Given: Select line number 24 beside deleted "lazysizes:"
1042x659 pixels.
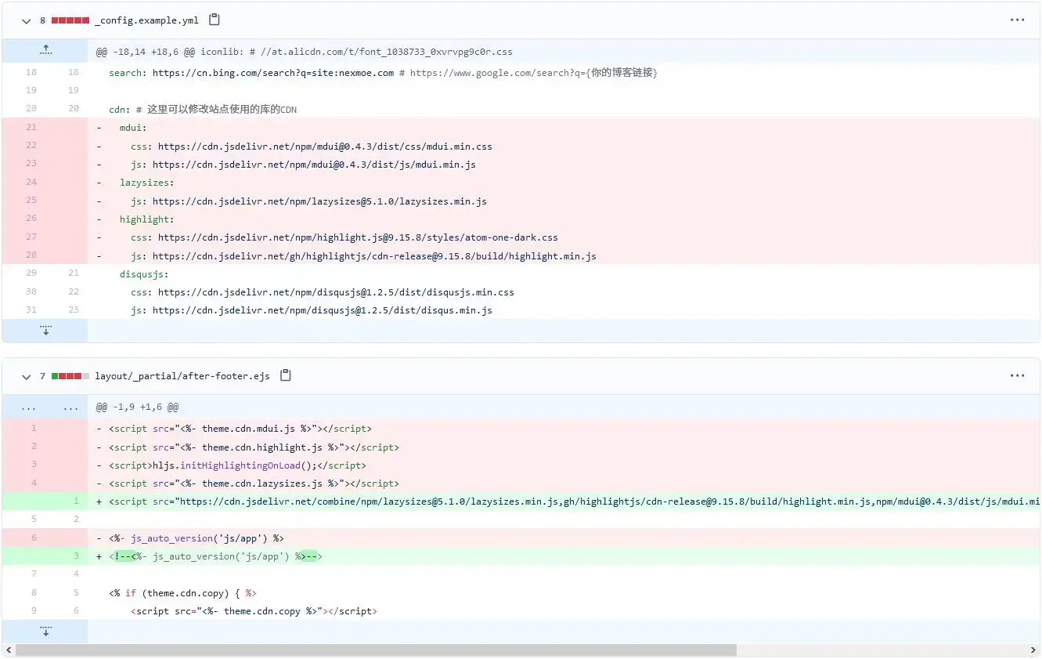Looking at the screenshot, I should tap(31, 182).
